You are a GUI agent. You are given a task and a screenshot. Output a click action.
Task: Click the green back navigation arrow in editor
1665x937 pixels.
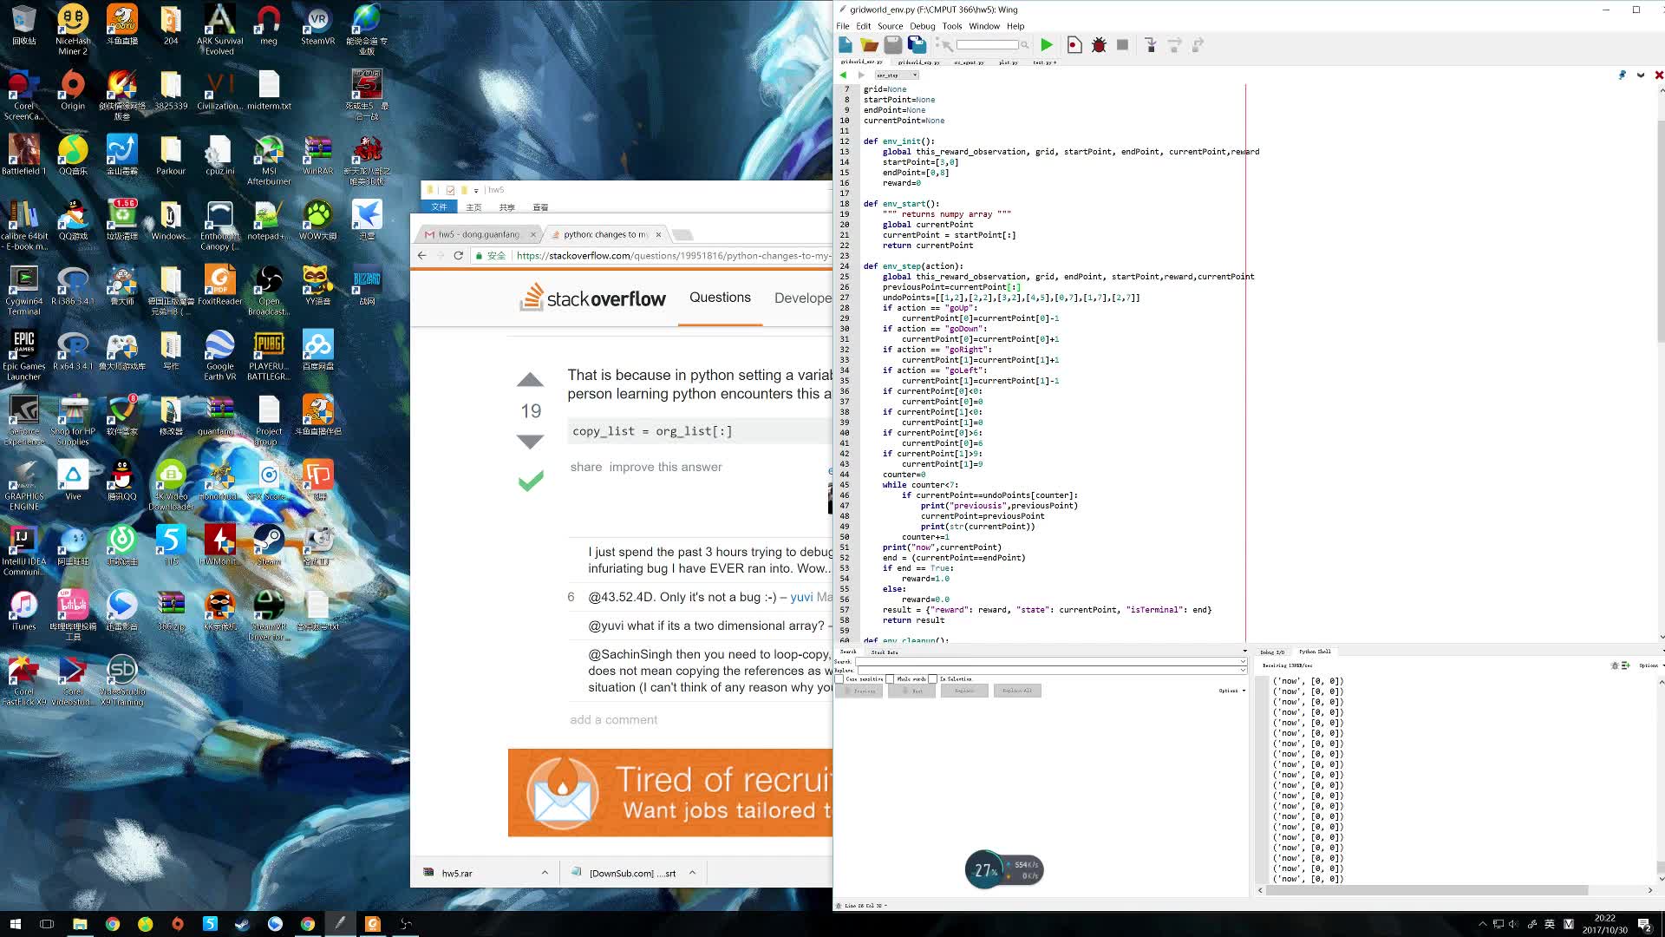pyautogui.click(x=843, y=75)
